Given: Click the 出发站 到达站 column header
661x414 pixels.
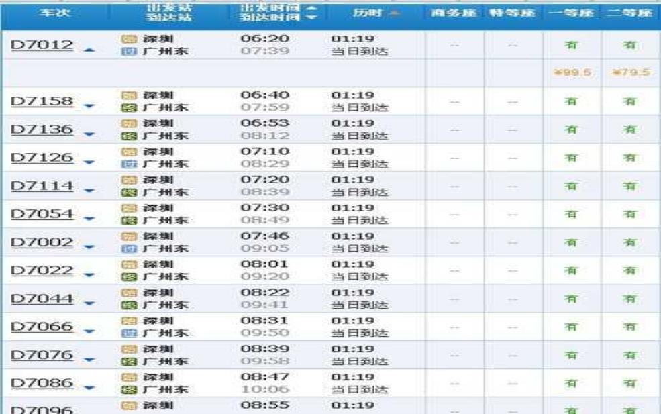Looking at the screenshot, I should tap(168, 13).
